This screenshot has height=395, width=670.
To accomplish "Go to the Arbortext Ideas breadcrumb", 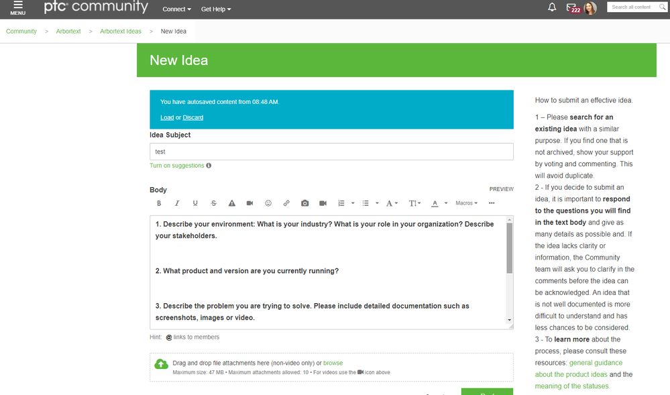I will pyautogui.click(x=121, y=32).
